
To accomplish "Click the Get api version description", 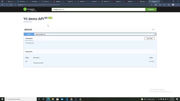I will [38, 63].
